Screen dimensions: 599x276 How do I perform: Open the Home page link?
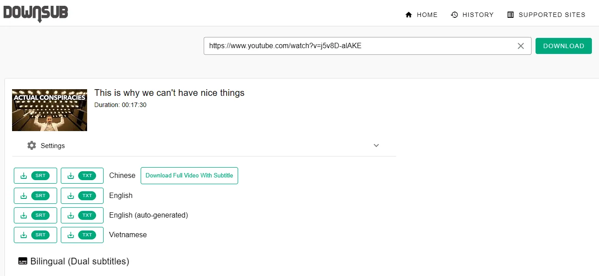pos(421,15)
